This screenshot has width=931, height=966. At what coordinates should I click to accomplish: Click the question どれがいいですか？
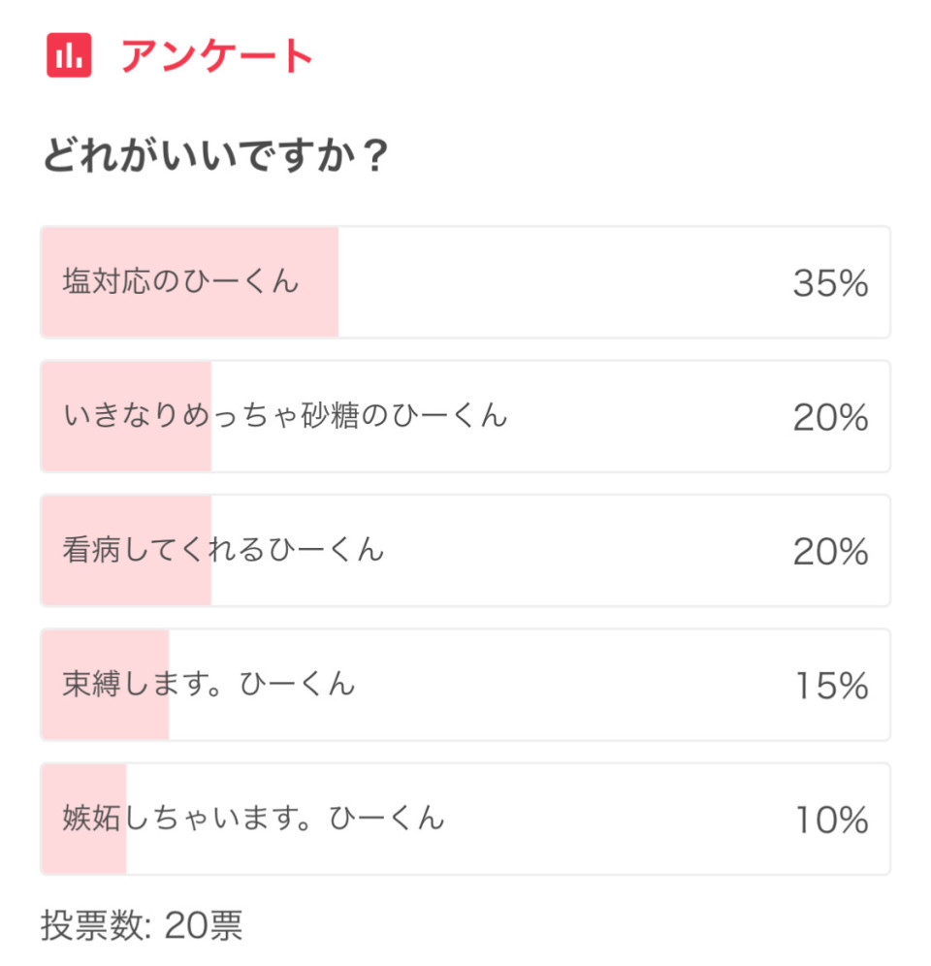[x=215, y=157]
